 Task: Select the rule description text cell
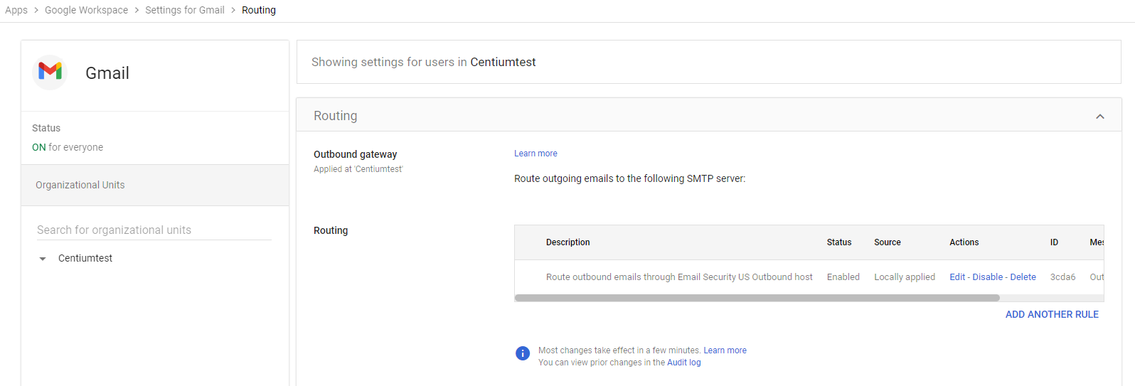pos(679,277)
